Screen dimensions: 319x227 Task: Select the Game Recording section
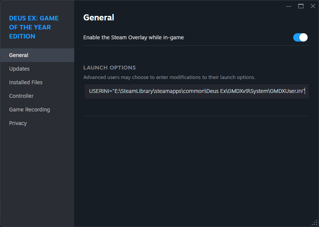[30, 110]
